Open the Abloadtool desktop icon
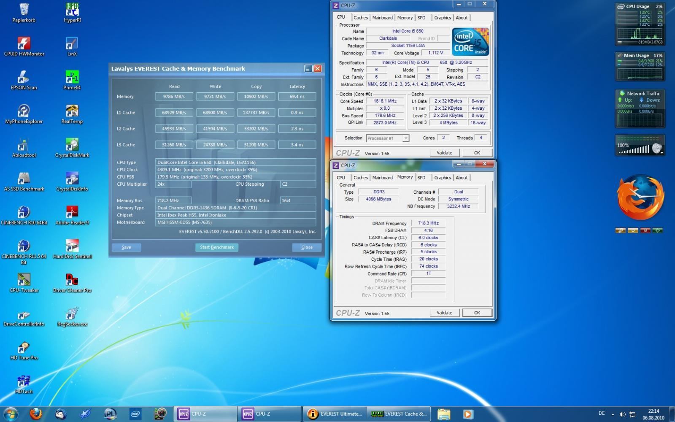The height and width of the screenshot is (422, 675). (x=24, y=148)
